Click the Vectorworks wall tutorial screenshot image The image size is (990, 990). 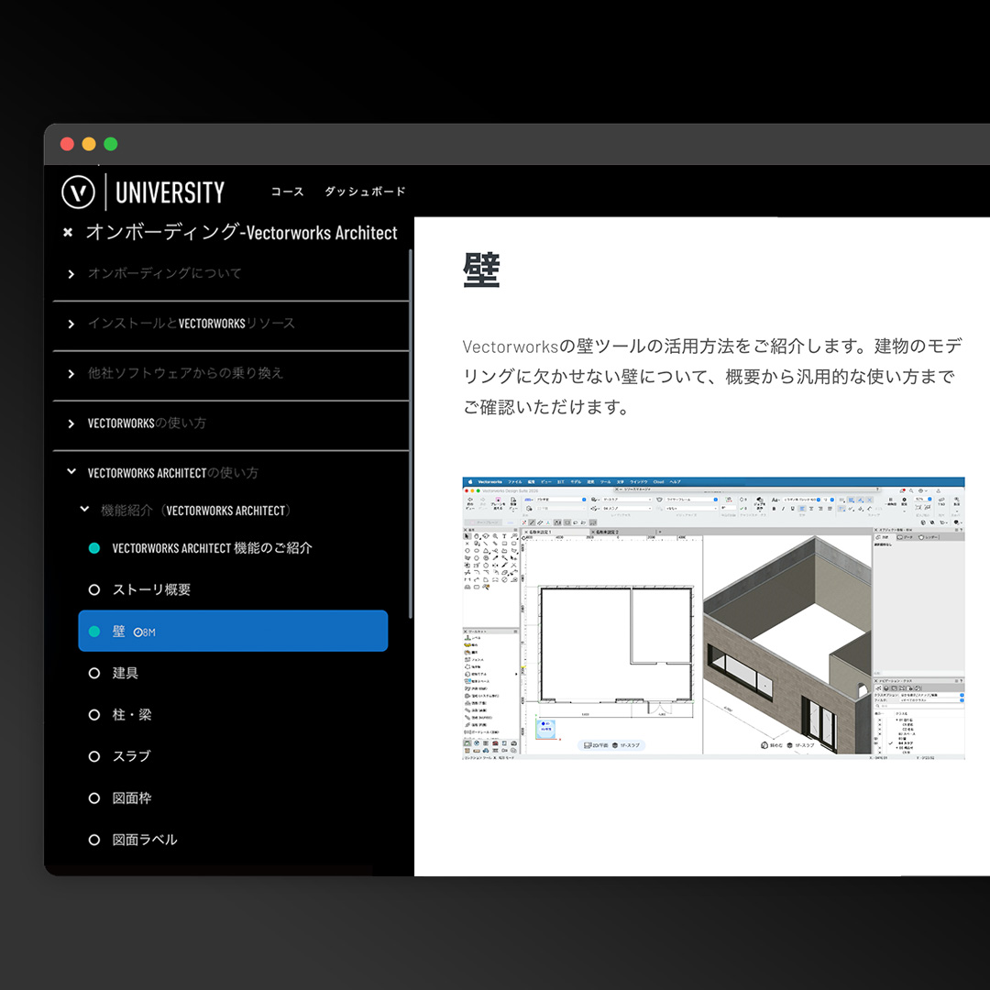click(x=713, y=618)
